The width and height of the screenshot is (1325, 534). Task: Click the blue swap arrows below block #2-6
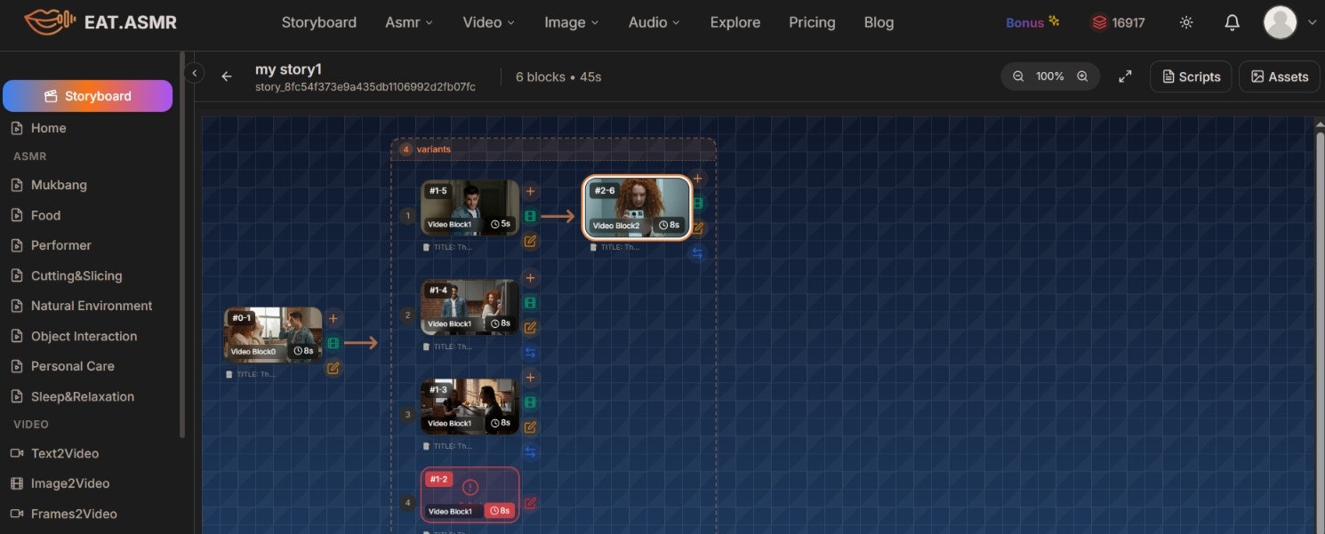698,253
